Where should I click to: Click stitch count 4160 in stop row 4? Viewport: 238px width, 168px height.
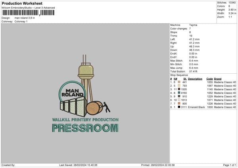point(184,93)
